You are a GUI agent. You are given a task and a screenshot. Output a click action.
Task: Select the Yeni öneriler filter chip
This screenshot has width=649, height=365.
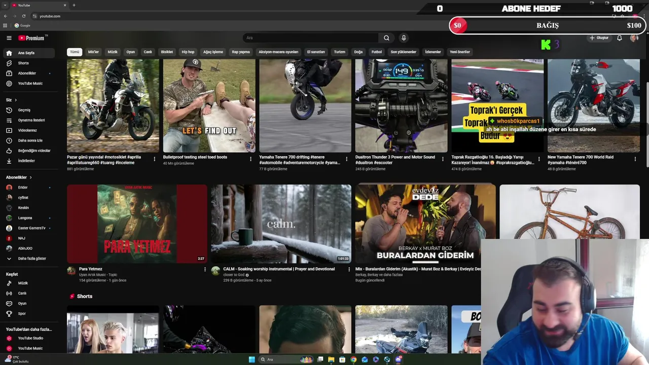pos(460,52)
